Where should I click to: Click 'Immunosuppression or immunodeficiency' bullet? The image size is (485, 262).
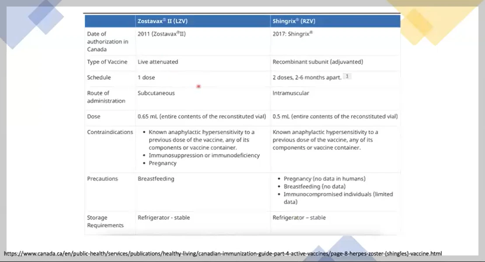point(204,155)
